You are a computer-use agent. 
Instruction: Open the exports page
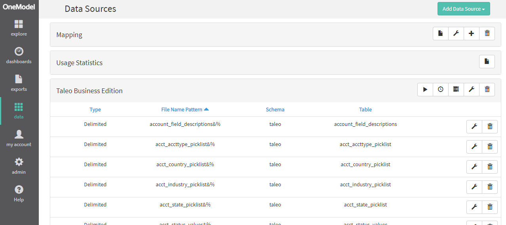pos(19,83)
